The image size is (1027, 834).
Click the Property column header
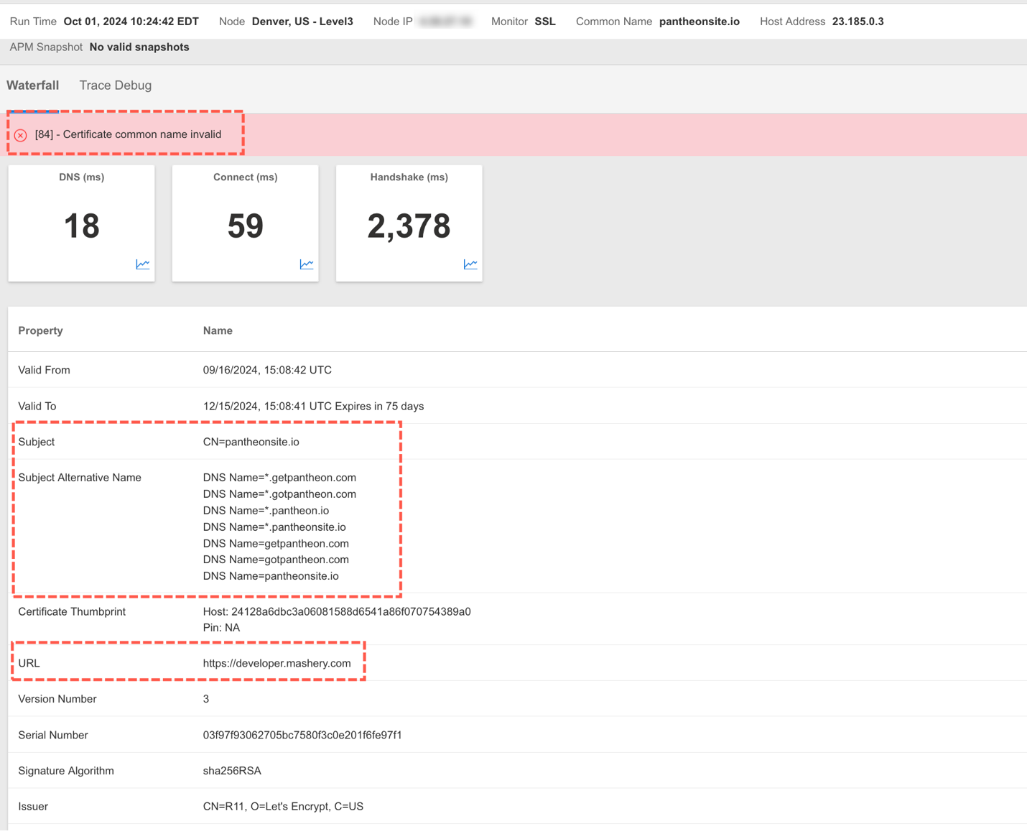[x=40, y=330]
